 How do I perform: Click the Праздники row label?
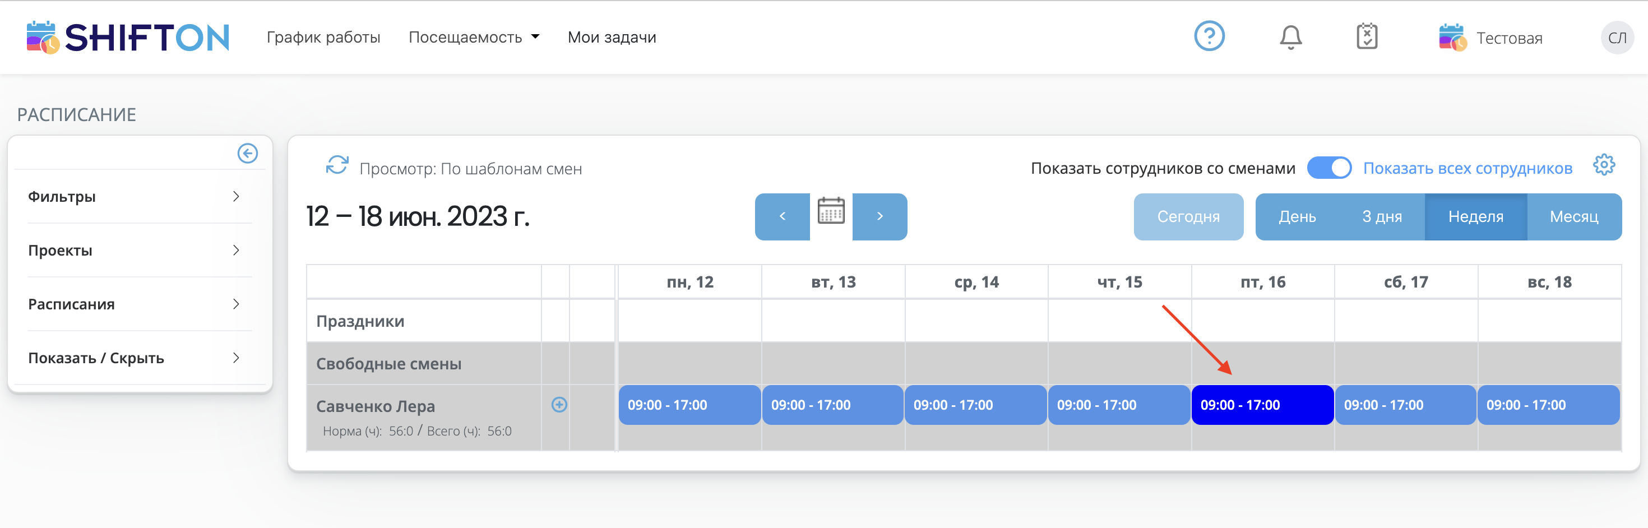coord(360,321)
